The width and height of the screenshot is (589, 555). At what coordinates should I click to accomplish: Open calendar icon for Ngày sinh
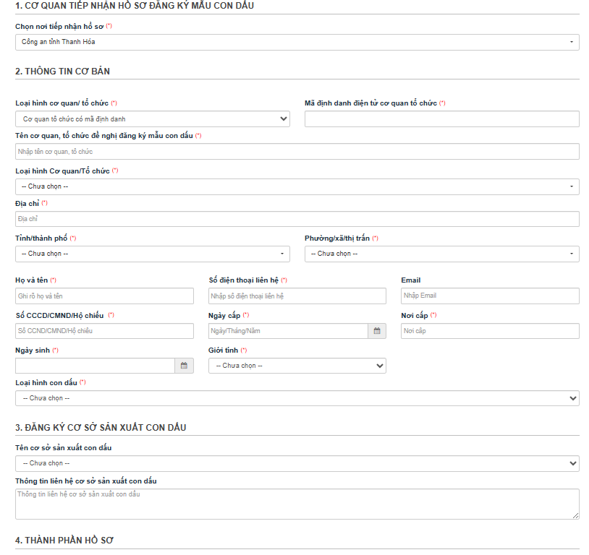185,366
